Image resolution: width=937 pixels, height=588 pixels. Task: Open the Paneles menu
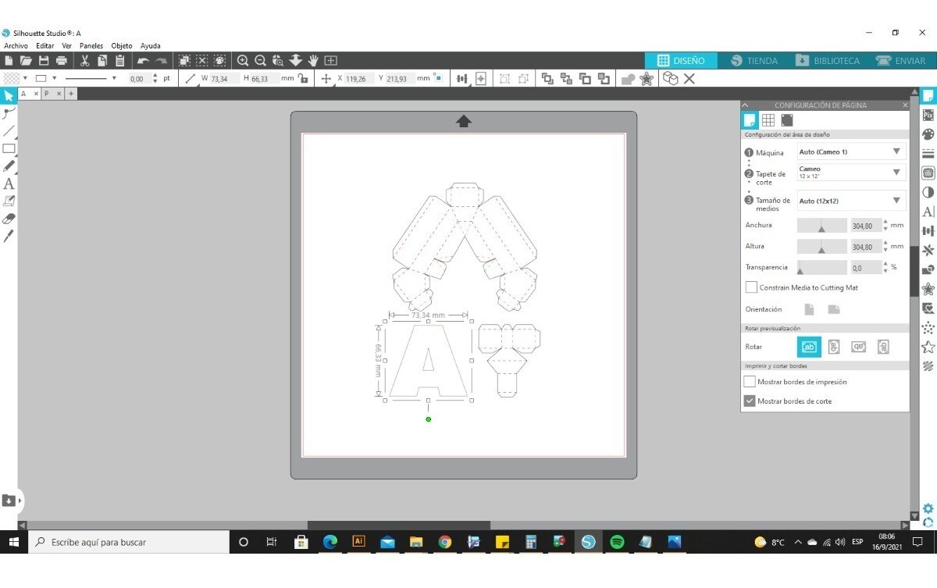(x=91, y=46)
